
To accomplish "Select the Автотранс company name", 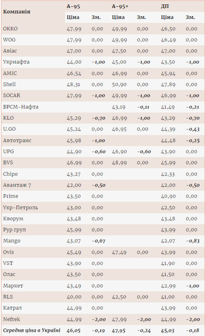I will click(17, 140).
